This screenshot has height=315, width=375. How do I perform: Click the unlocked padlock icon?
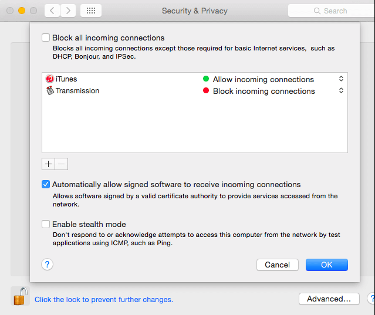[21, 296]
